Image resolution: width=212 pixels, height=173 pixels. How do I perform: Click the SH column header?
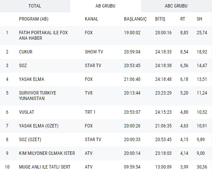click(x=199, y=19)
